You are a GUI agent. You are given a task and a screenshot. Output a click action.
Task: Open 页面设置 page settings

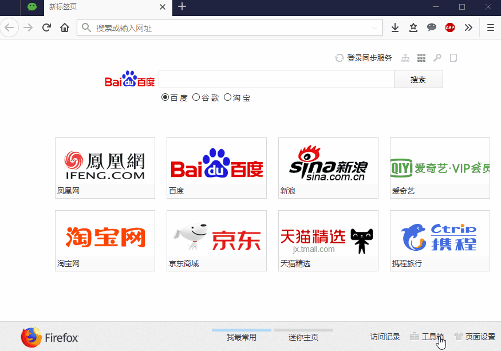[x=475, y=337]
